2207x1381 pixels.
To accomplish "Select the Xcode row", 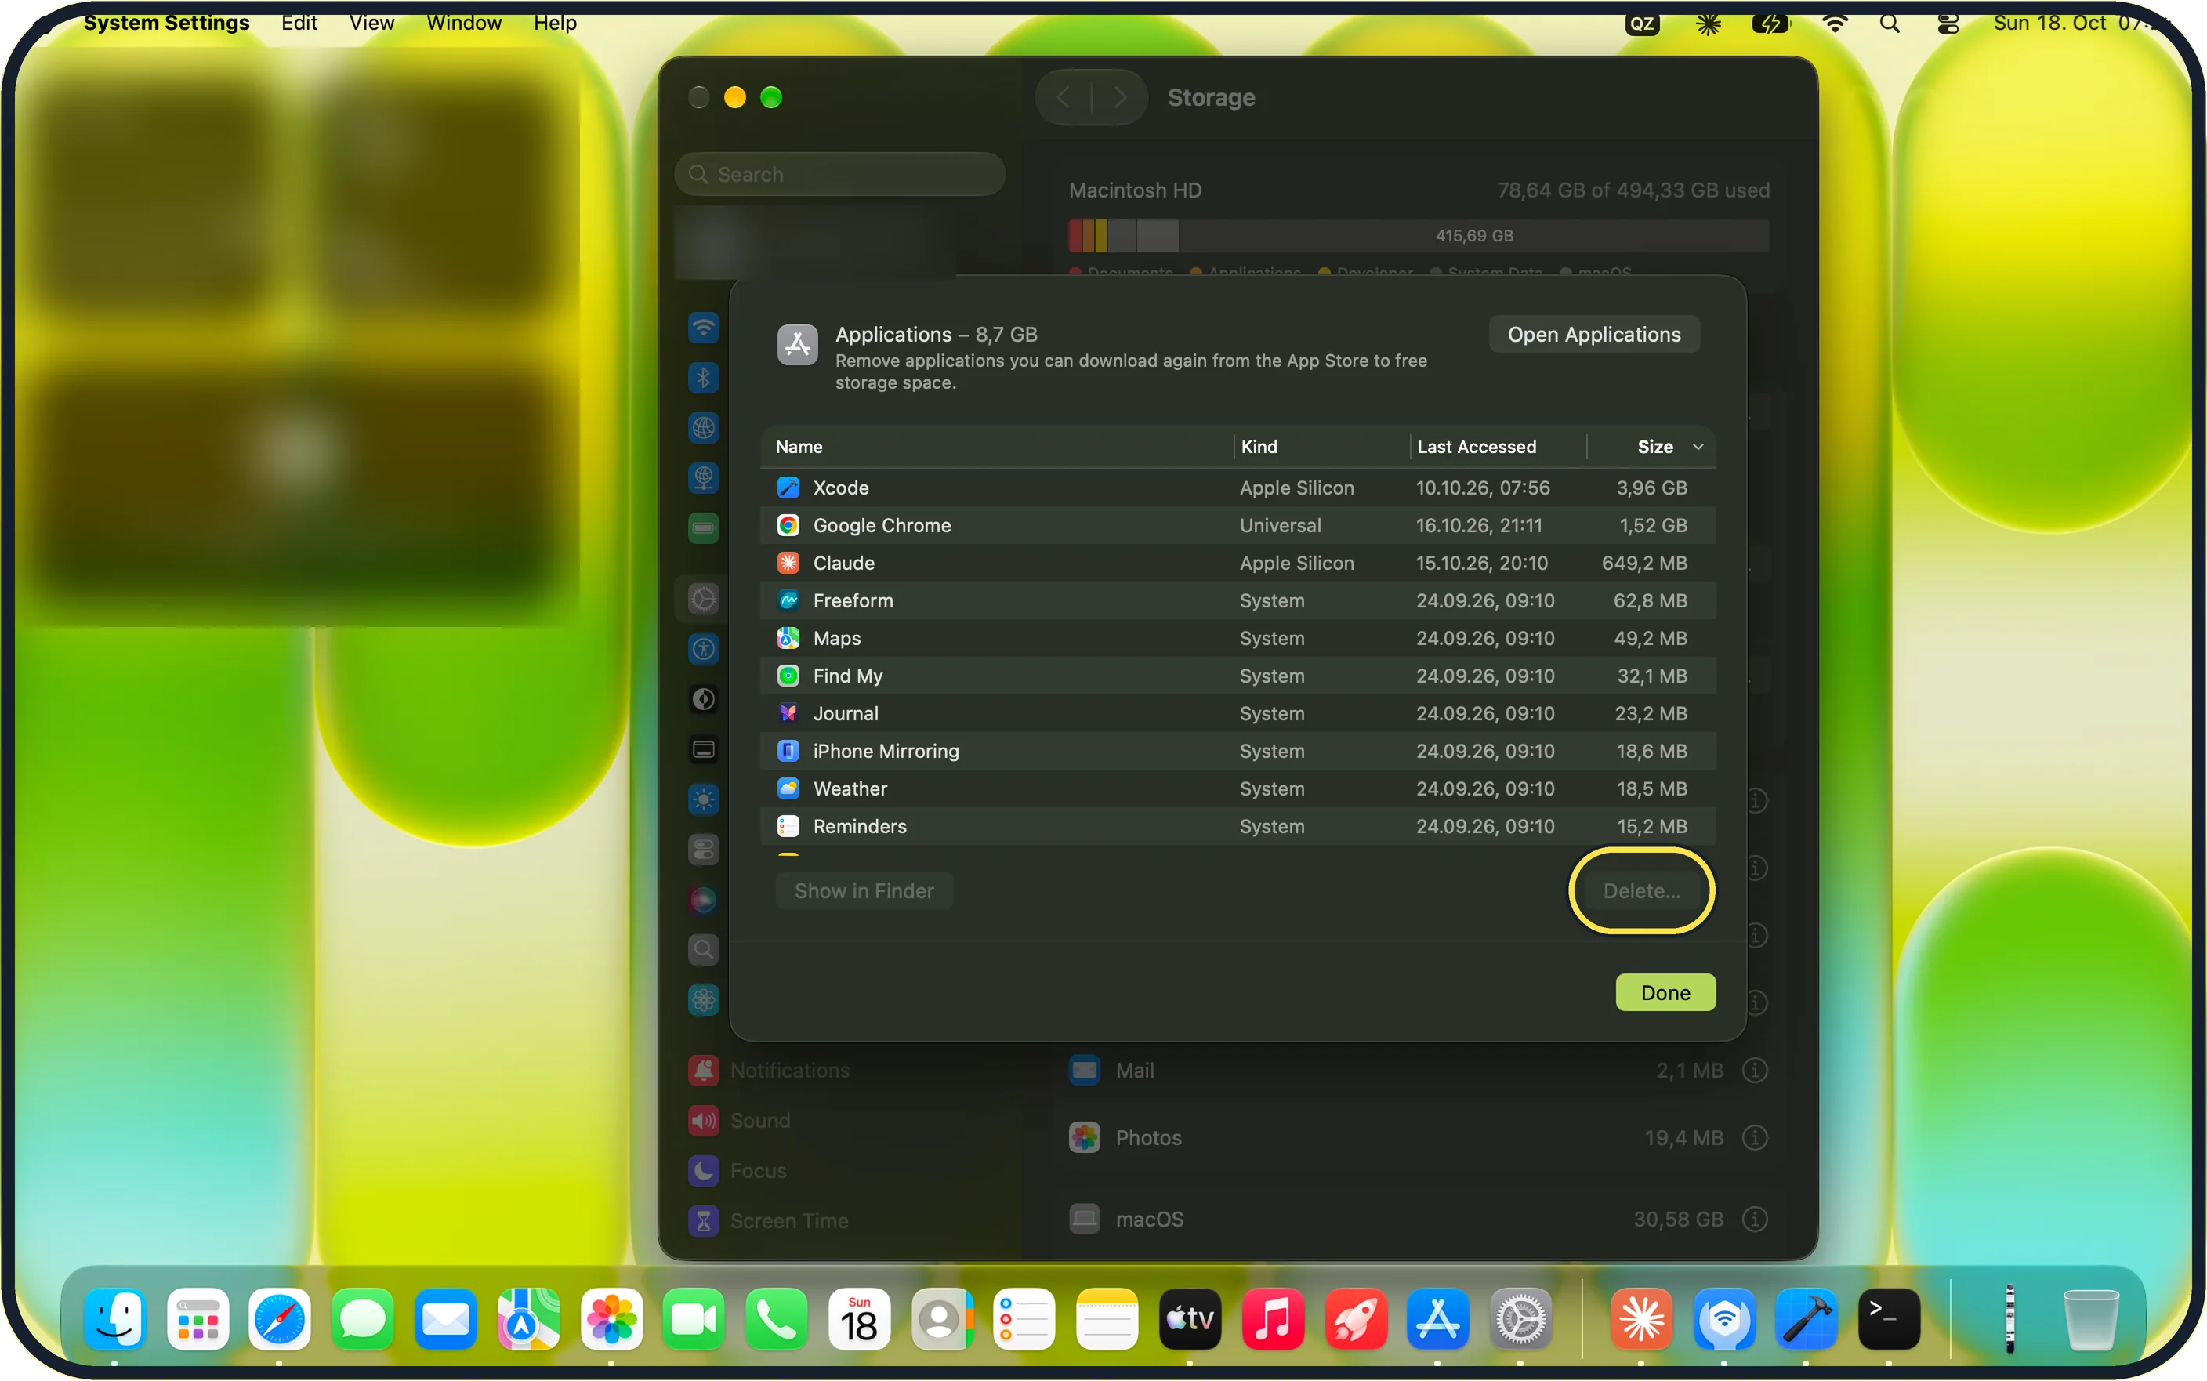I will [x=1238, y=488].
